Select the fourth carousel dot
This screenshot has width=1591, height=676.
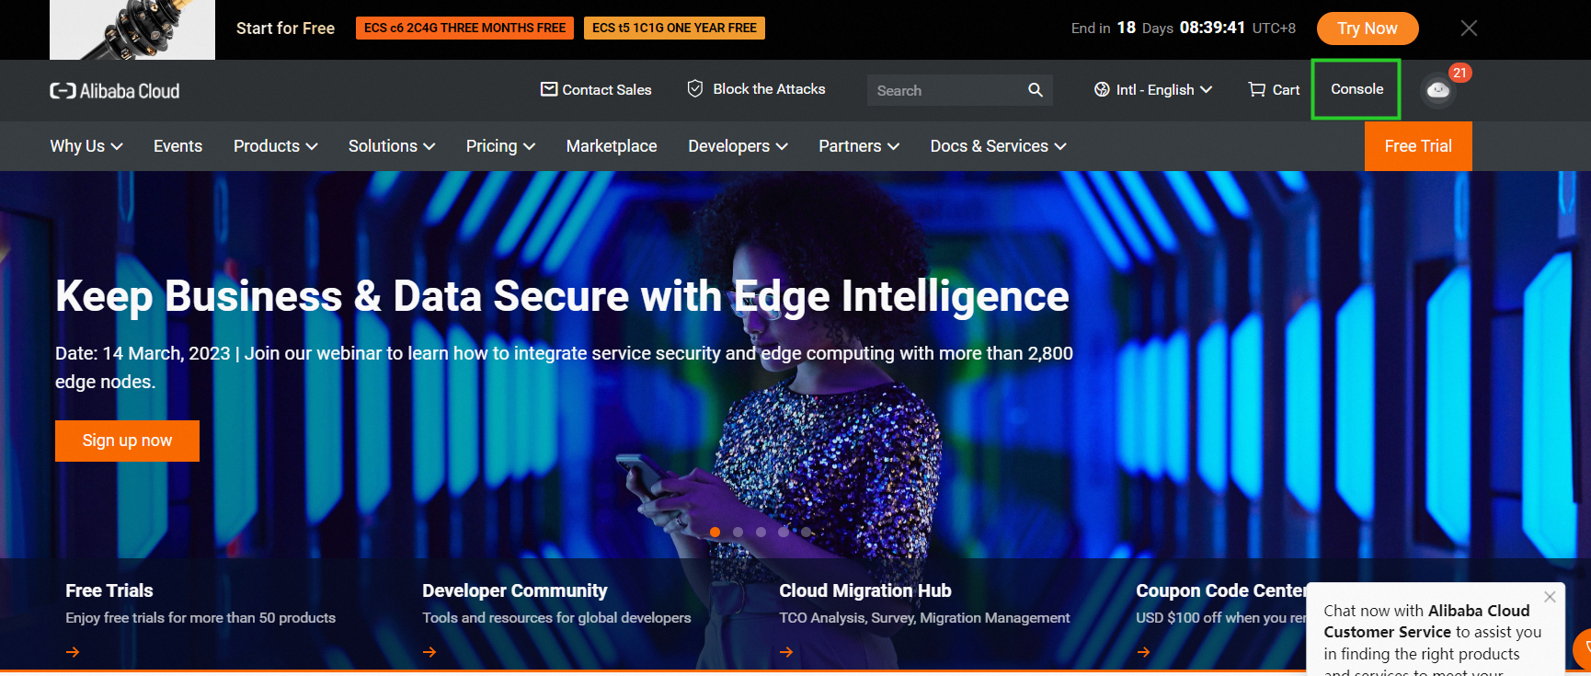click(x=783, y=532)
